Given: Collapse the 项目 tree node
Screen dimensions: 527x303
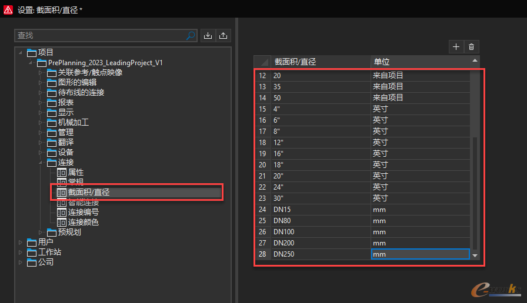Looking at the screenshot, I should pyautogui.click(x=21, y=52).
